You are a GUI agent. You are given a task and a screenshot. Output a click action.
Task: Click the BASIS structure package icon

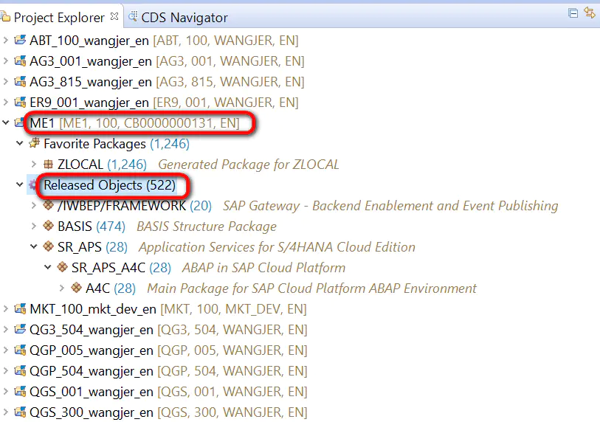48,226
